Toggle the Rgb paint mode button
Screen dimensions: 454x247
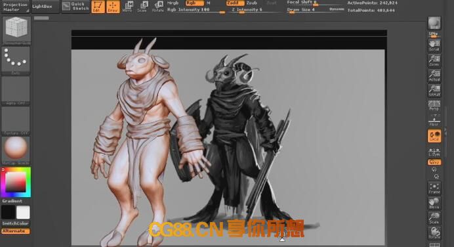pyautogui.click(x=194, y=3)
